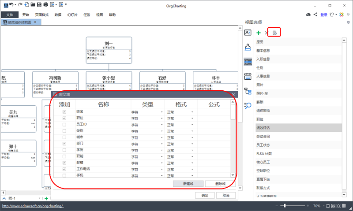Open the edrawsoft.cn orgcharting link
This screenshot has height=211, width=353.
click(33, 206)
